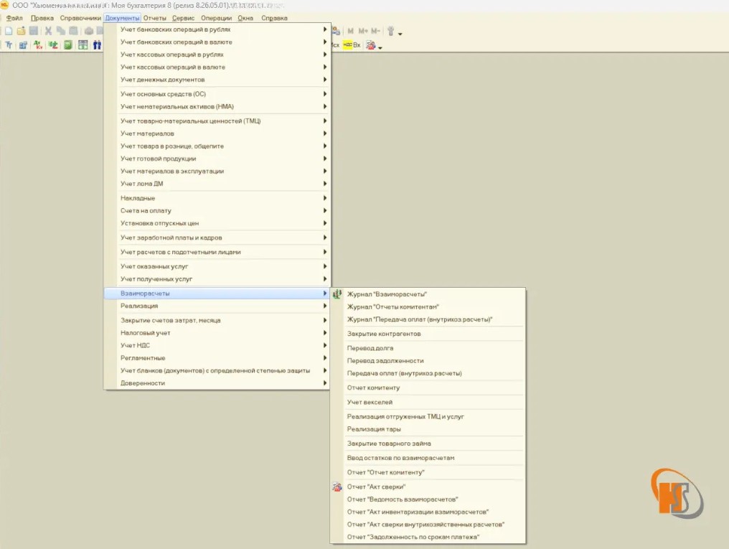Screen dimensions: 729x549
Task: Choose Отчет комитенту document entry
Action: 428,388
